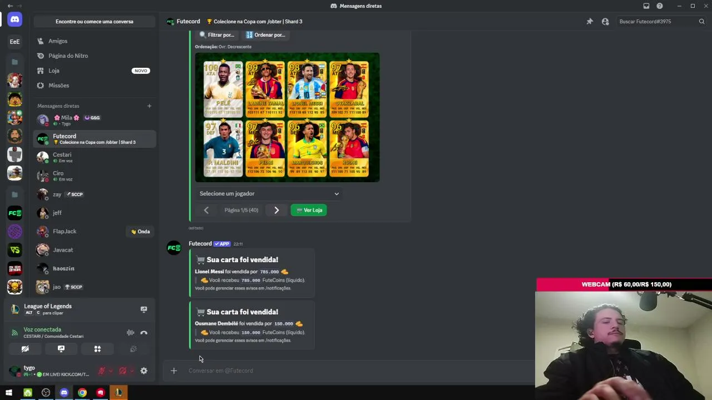Screen dimensions: 712x400
Task: Open direct message with kaoszin
Action: pyautogui.click(x=95, y=268)
